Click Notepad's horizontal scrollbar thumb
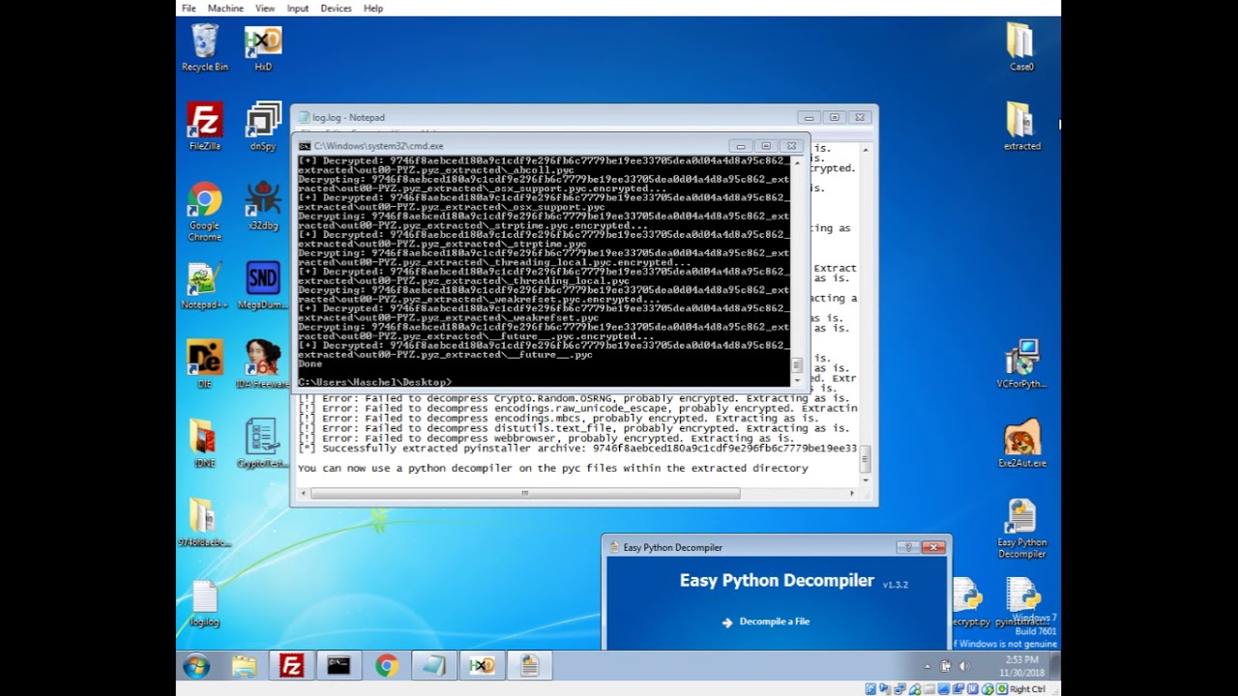 click(525, 493)
